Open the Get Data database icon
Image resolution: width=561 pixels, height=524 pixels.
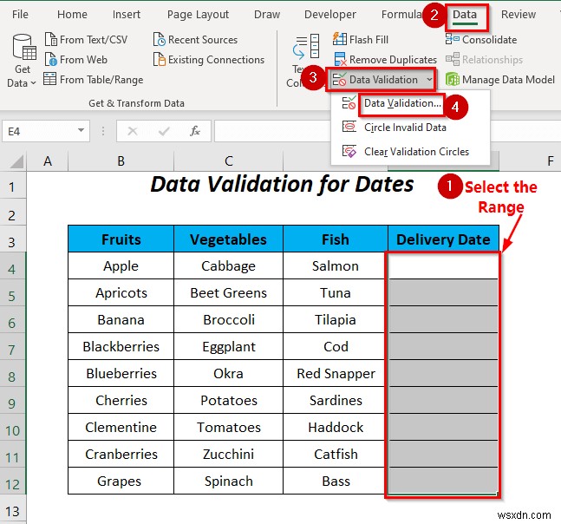[23, 47]
